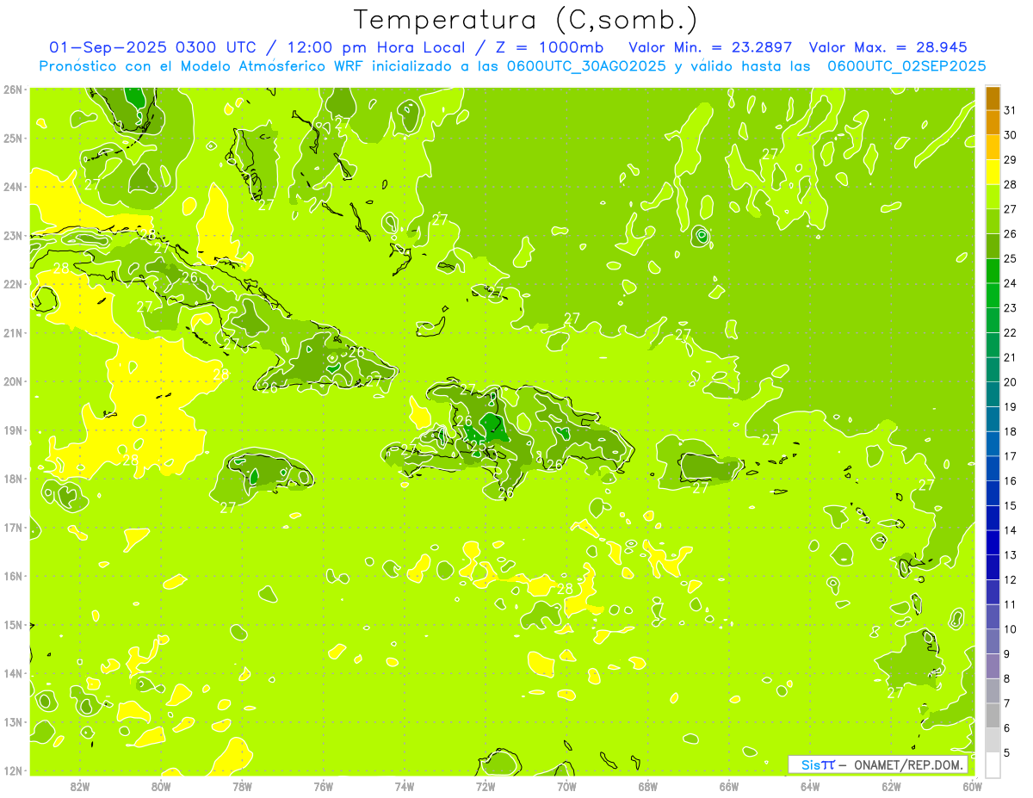The image size is (1033, 798).
Task: Click the 24N latitude axis label
Action: (x=12, y=187)
